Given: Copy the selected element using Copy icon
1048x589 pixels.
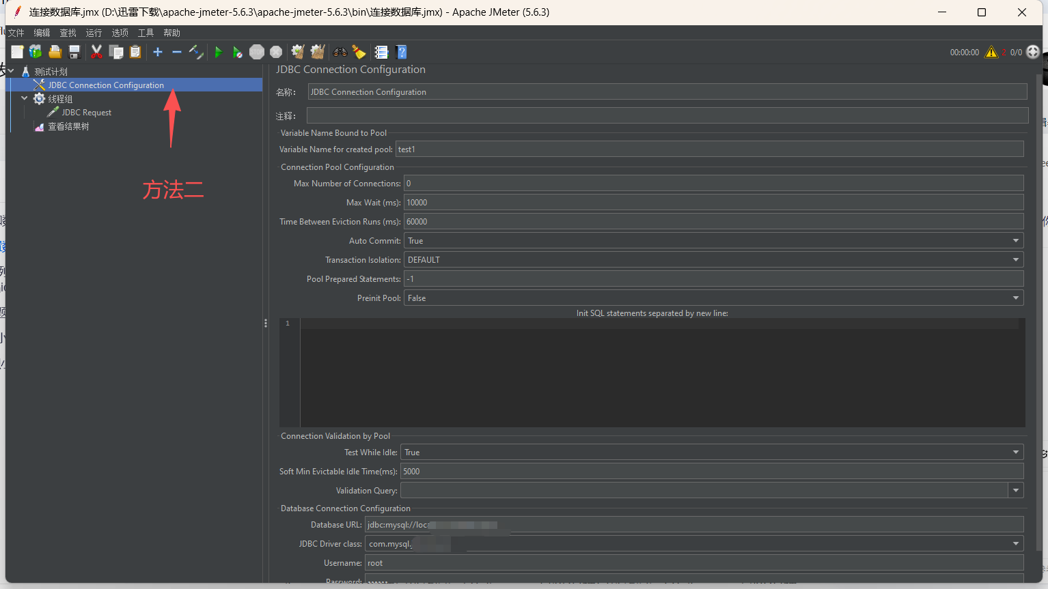Looking at the screenshot, I should (116, 52).
